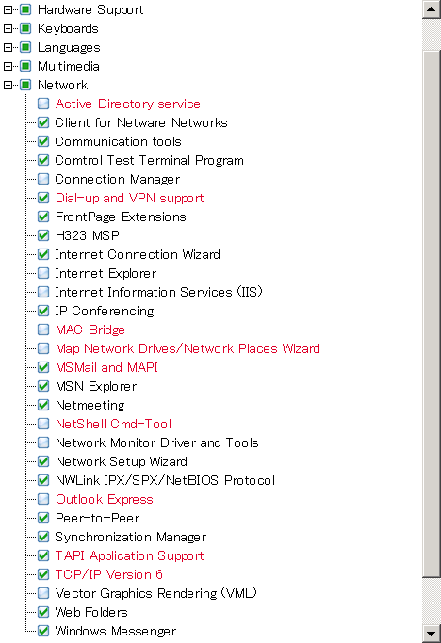Toggle the green Multimedia group checkbox

25,66
